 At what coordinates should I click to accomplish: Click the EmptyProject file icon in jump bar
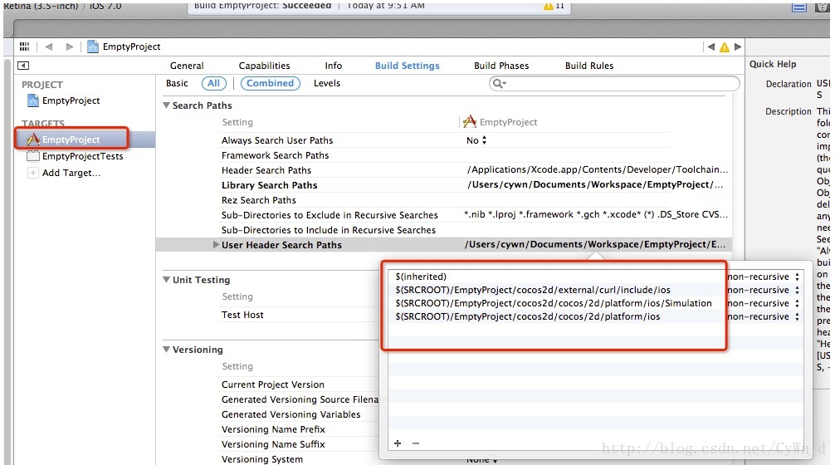[93, 46]
